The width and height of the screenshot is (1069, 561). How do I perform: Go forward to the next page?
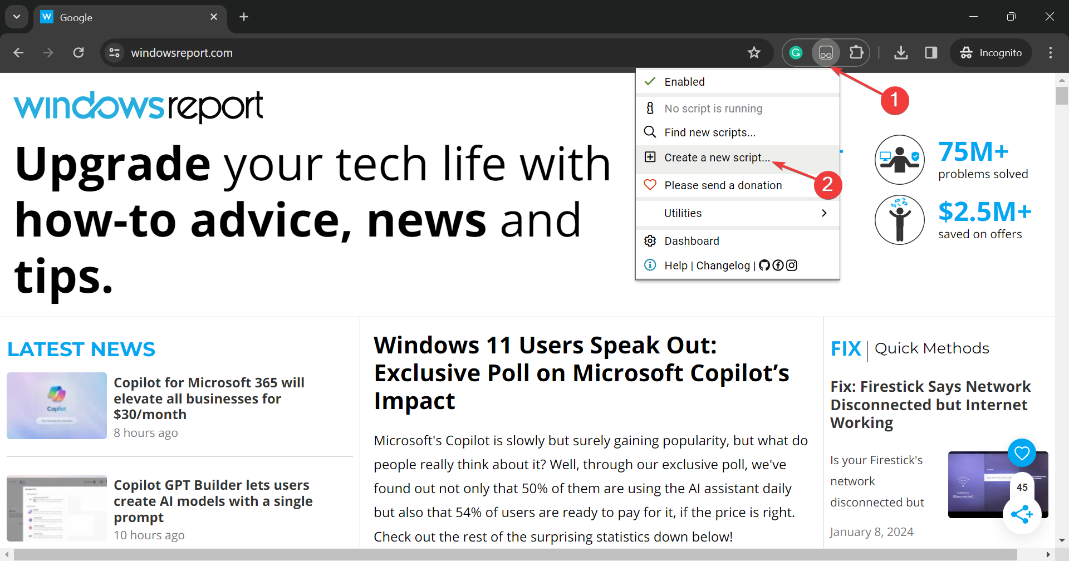pyautogui.click(x=48, y=53)
